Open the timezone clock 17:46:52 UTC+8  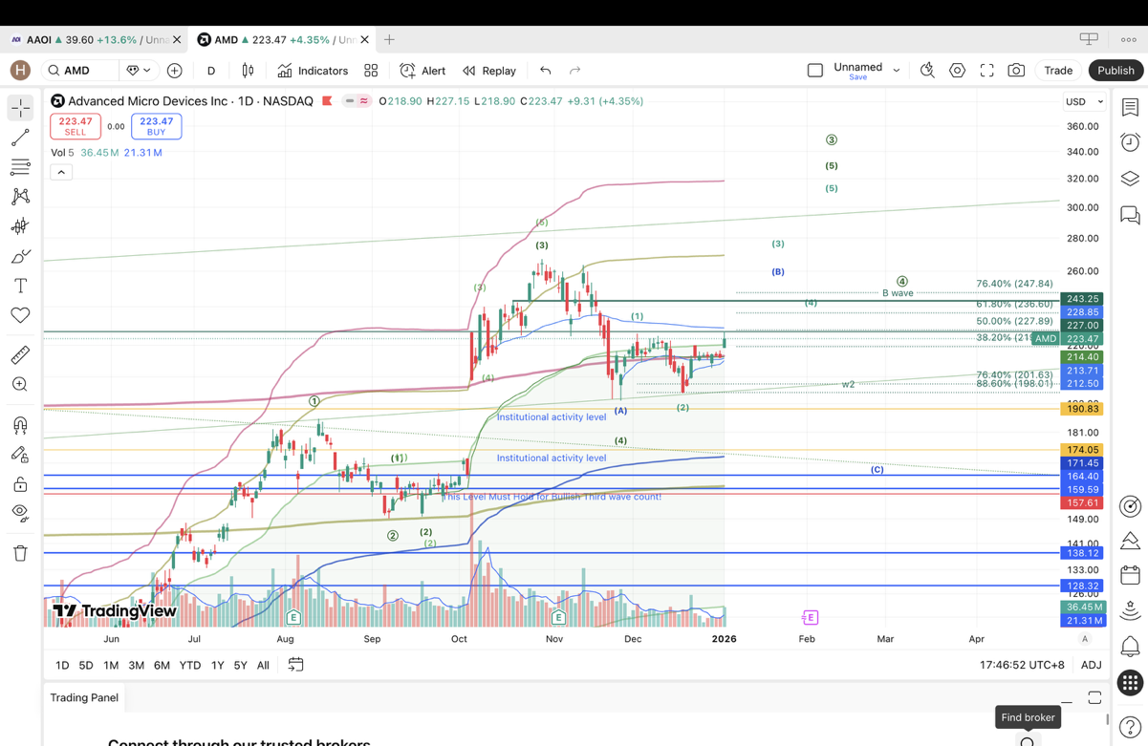1022,665
